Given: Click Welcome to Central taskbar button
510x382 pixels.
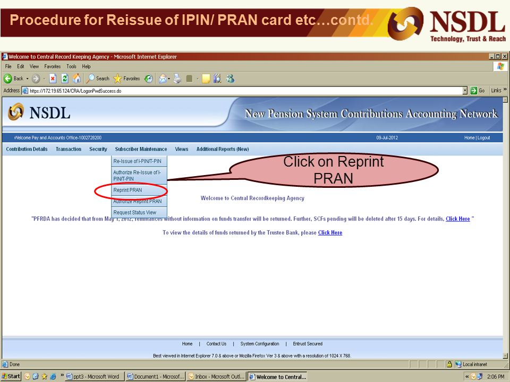Looking at the screenshot, I should [x=277, y=377].
